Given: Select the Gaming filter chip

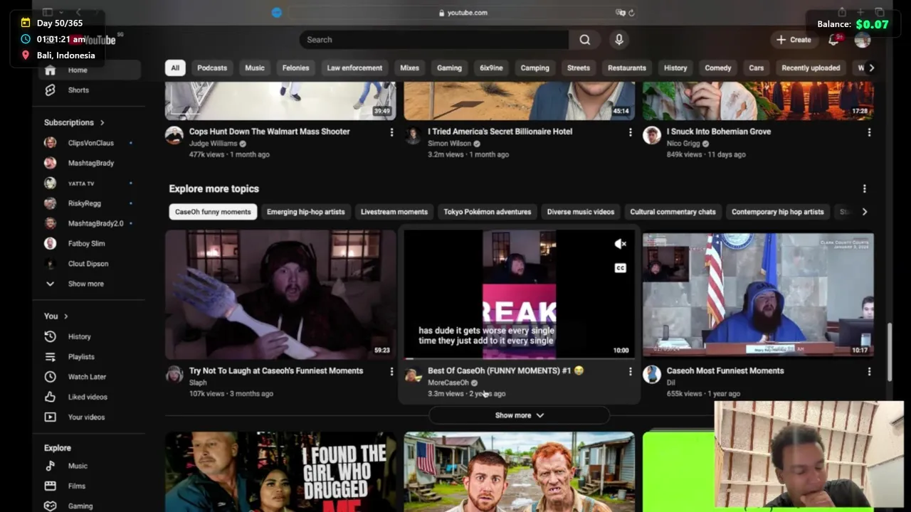Looking at the screenshot, I should pos(449,68).
